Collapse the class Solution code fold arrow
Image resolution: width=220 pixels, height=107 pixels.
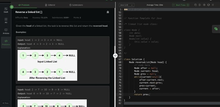tap(122, 59)
